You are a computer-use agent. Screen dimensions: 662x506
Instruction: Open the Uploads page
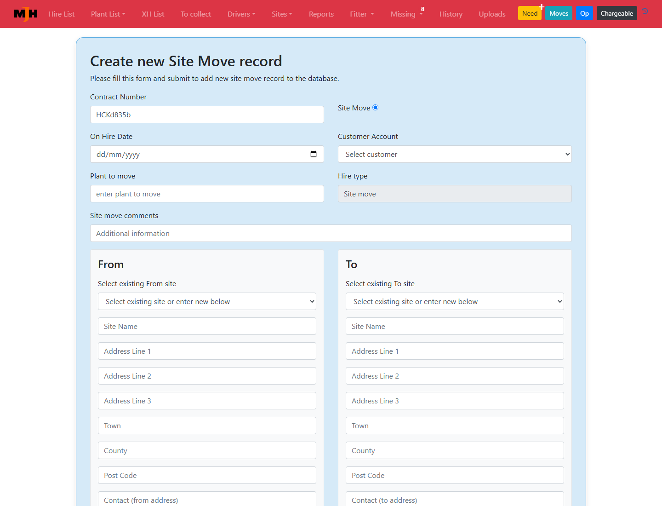[492, 14]
